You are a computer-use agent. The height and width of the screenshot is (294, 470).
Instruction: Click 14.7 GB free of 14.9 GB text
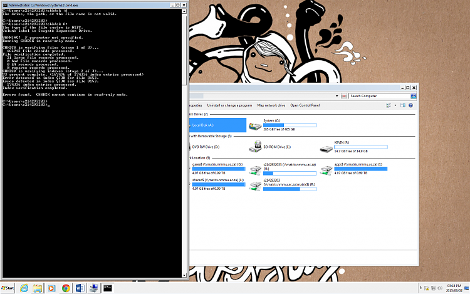351,151
